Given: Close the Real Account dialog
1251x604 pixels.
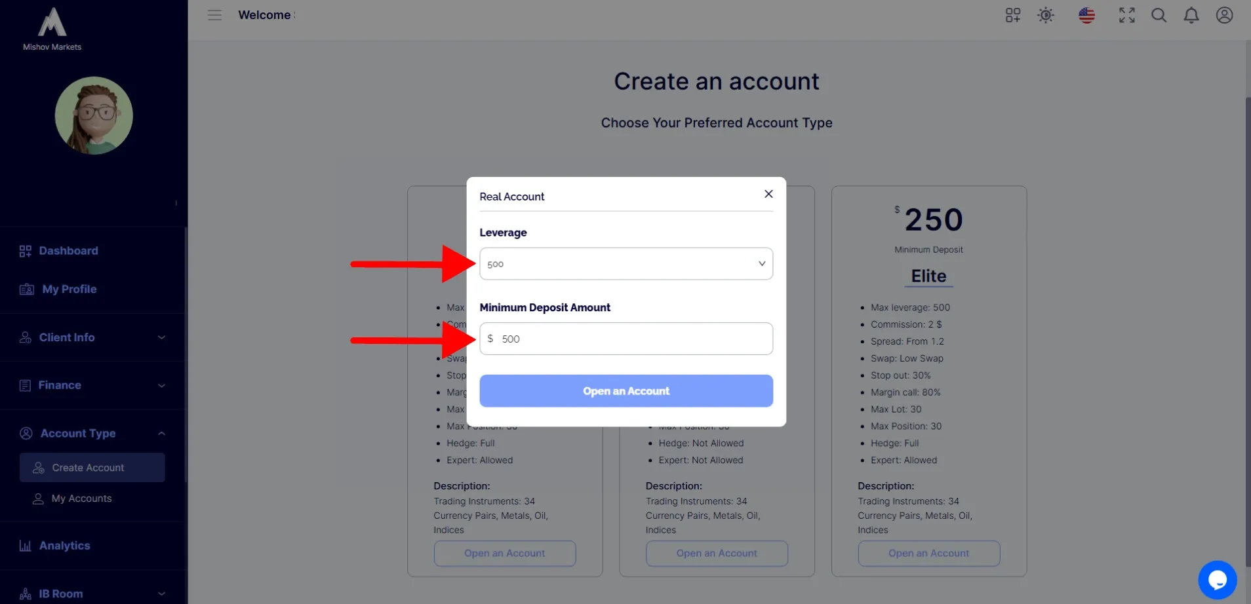Looking at the screenshot, I should click(x=768, y=194).
